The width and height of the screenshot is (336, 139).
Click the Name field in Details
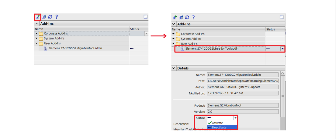pyautogui.click(x=243, y=75)
